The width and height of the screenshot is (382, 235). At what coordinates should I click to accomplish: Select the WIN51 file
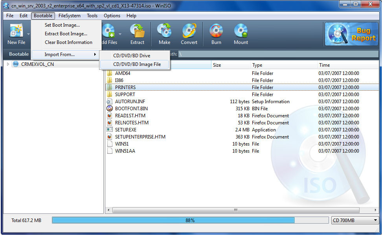pyautogui.click(x=122, y=144)
